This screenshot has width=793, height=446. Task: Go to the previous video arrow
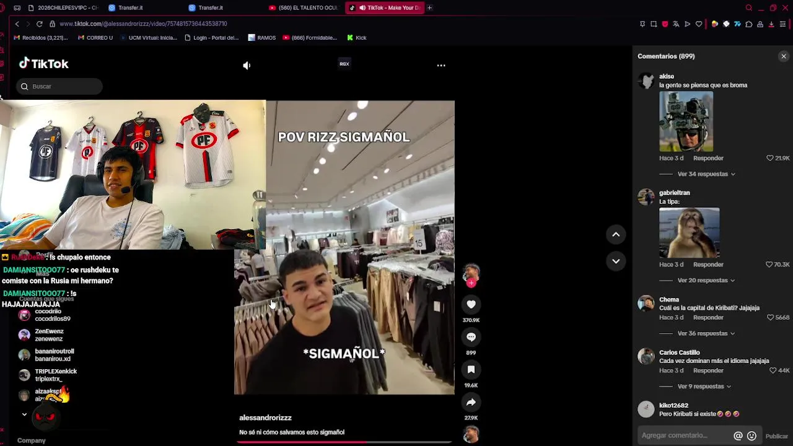point(616,234)
